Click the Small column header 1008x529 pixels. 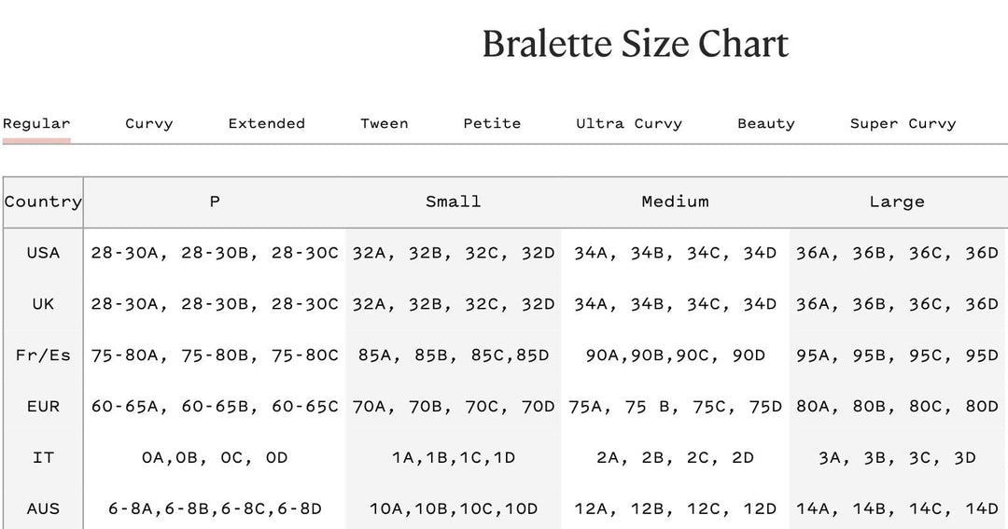click(453, 202)
